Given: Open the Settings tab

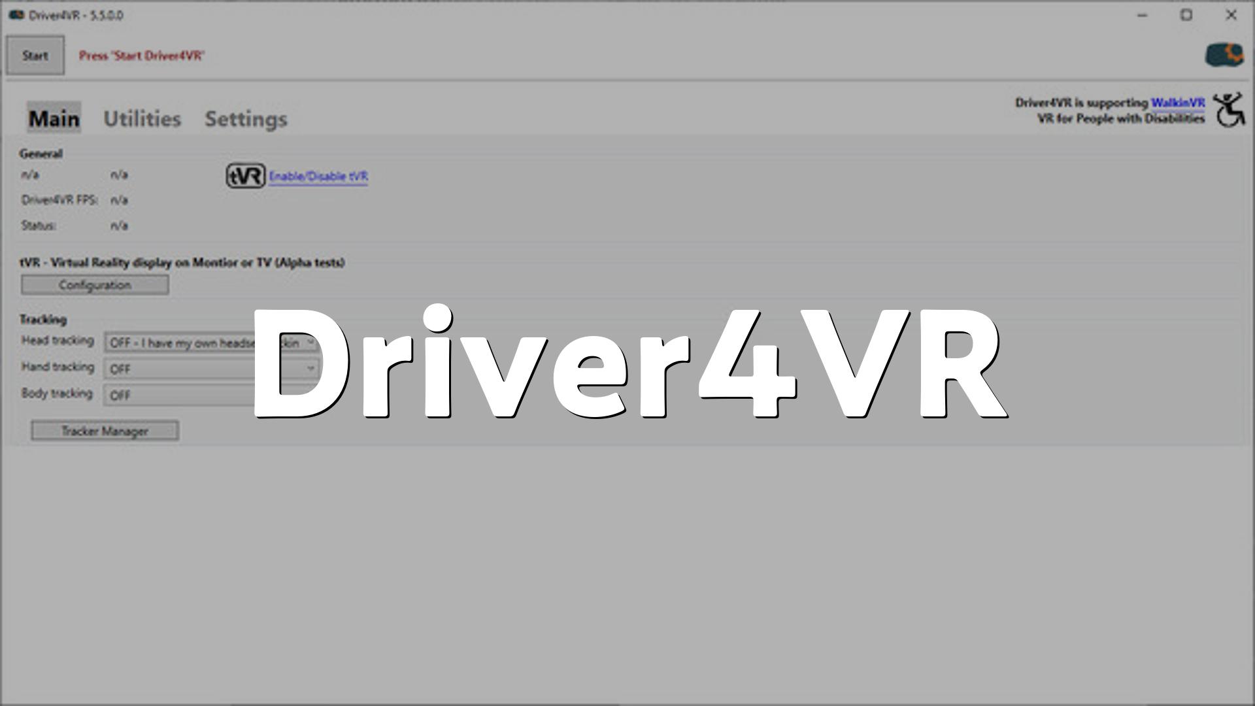Looking at the screenshot, I should [x=246, y=119].
